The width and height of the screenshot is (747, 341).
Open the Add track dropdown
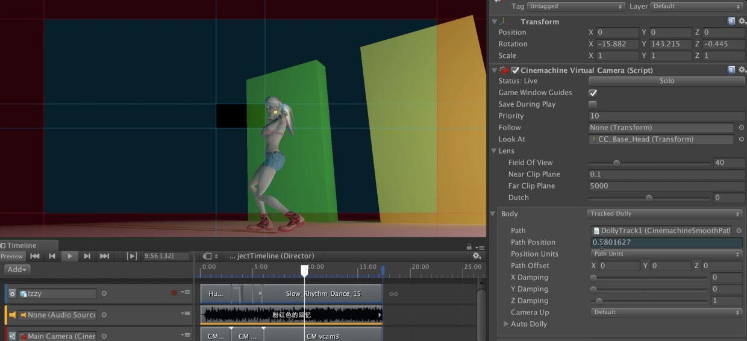17,269
